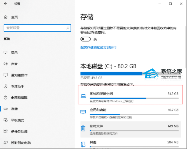187x149 pixels.
Task: Click the Focus Assist (专注助手) moon icon
Action: 5,86
